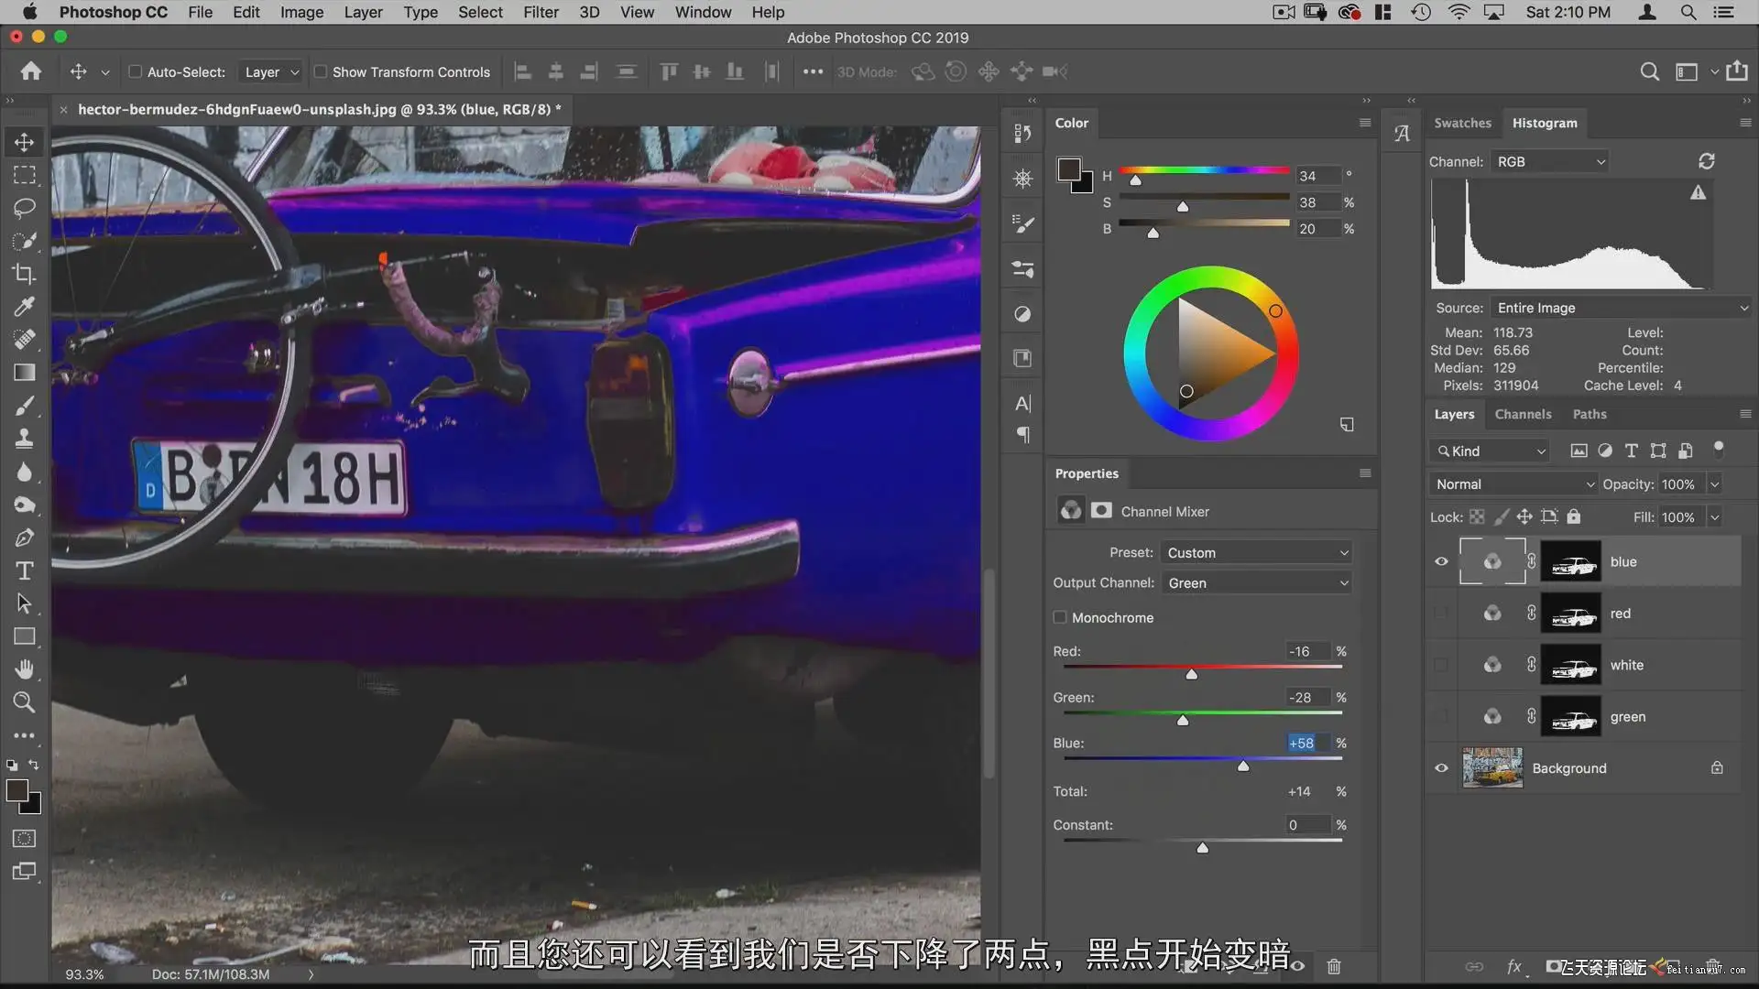
Task: Refresh the histogram with uncached data
Action: pos(1706,161)
